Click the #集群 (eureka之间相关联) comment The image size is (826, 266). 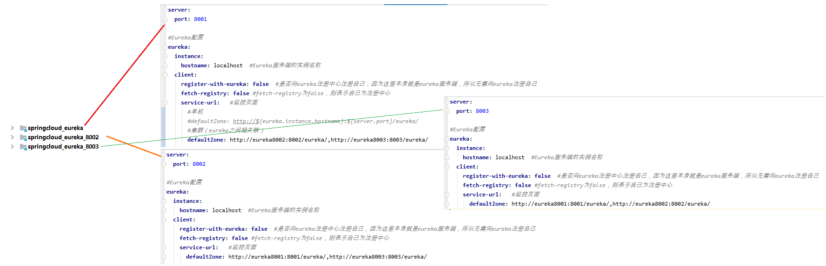(225, 130)
